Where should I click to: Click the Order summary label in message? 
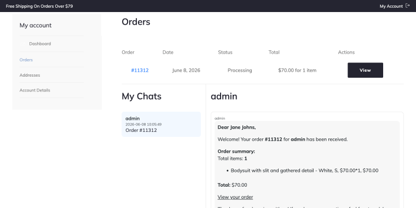(x=236, y=152)
